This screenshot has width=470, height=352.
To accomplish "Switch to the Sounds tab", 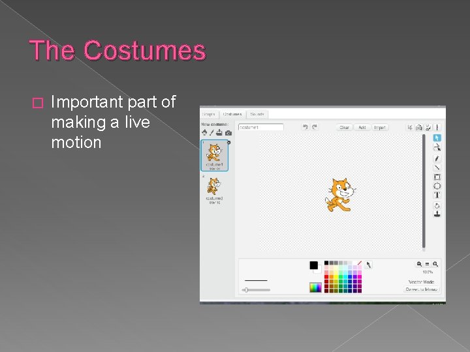I will pyautogui.click(x=257, y=114).
